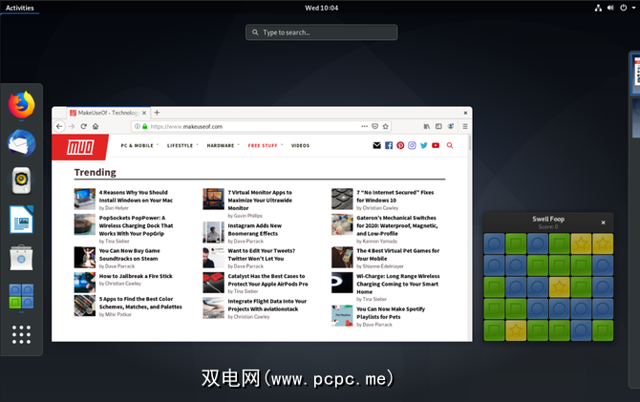Go back in Firefox
This screenshot has width=640, height=402.
point(59,126)
